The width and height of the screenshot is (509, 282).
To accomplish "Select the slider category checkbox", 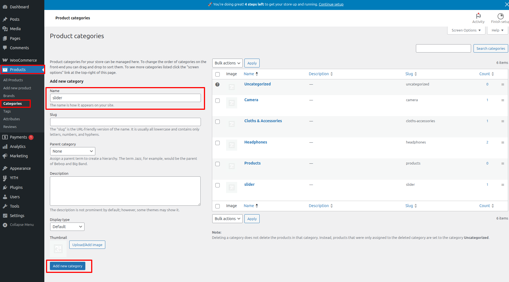I will (x=218, y=185).
